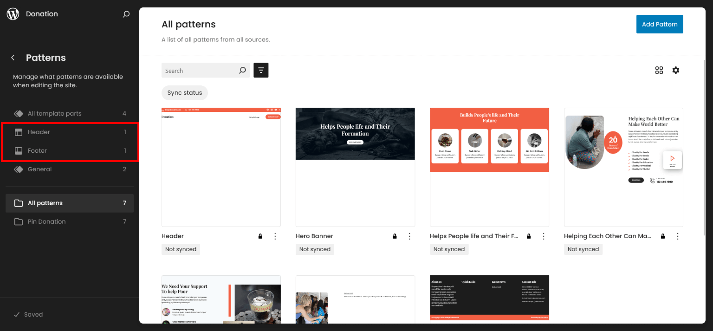Click the WordPress logo icon
Screen dimensions: 713x331
tap(13, 14)
